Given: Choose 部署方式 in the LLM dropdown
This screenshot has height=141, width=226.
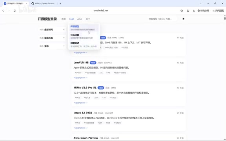Looking at the screenshot, I should coord(84,45).
